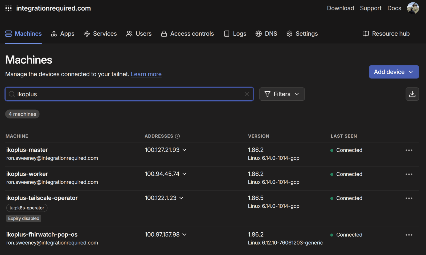Open actions menu for ikoplus-master
This screenshot has height=255, width=426.
tap(409, 150)
